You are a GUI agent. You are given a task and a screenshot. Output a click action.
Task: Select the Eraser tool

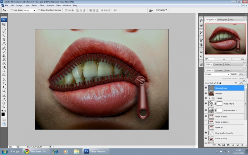point(4,63)
